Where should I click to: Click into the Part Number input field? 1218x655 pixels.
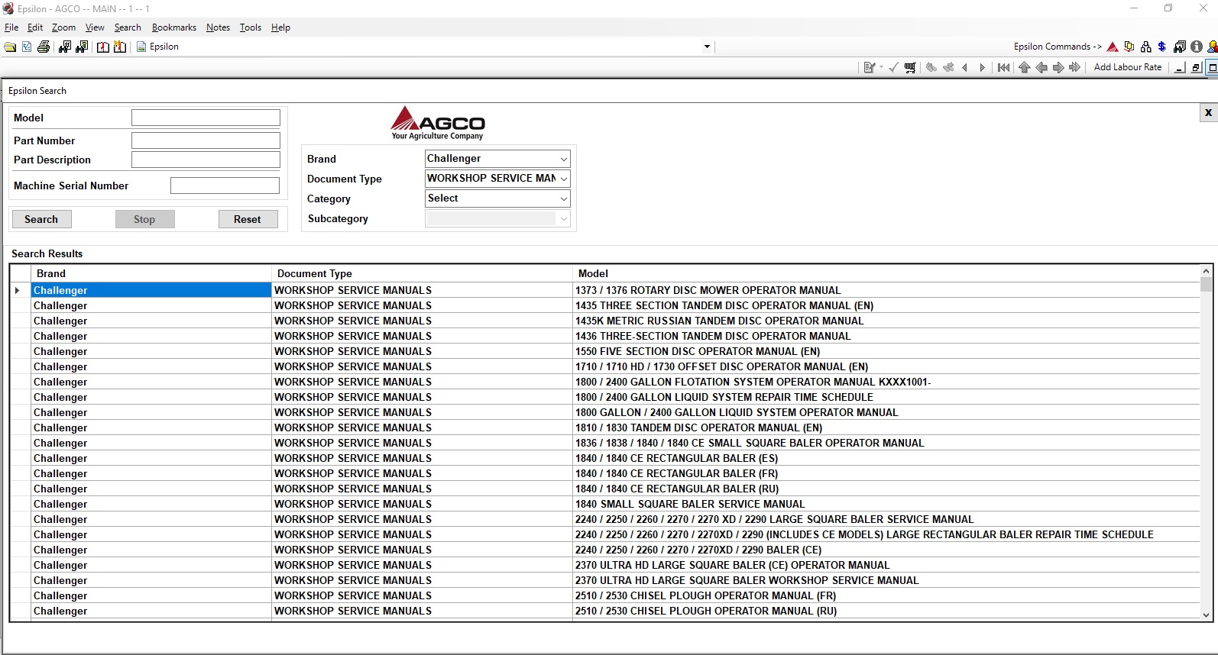(x=206, y=140)
